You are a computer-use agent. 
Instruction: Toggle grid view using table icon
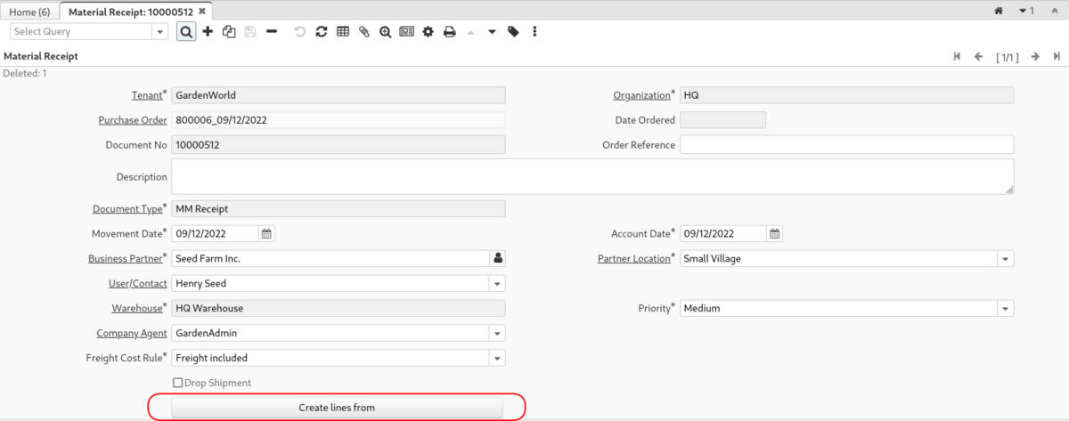point(342,31)
